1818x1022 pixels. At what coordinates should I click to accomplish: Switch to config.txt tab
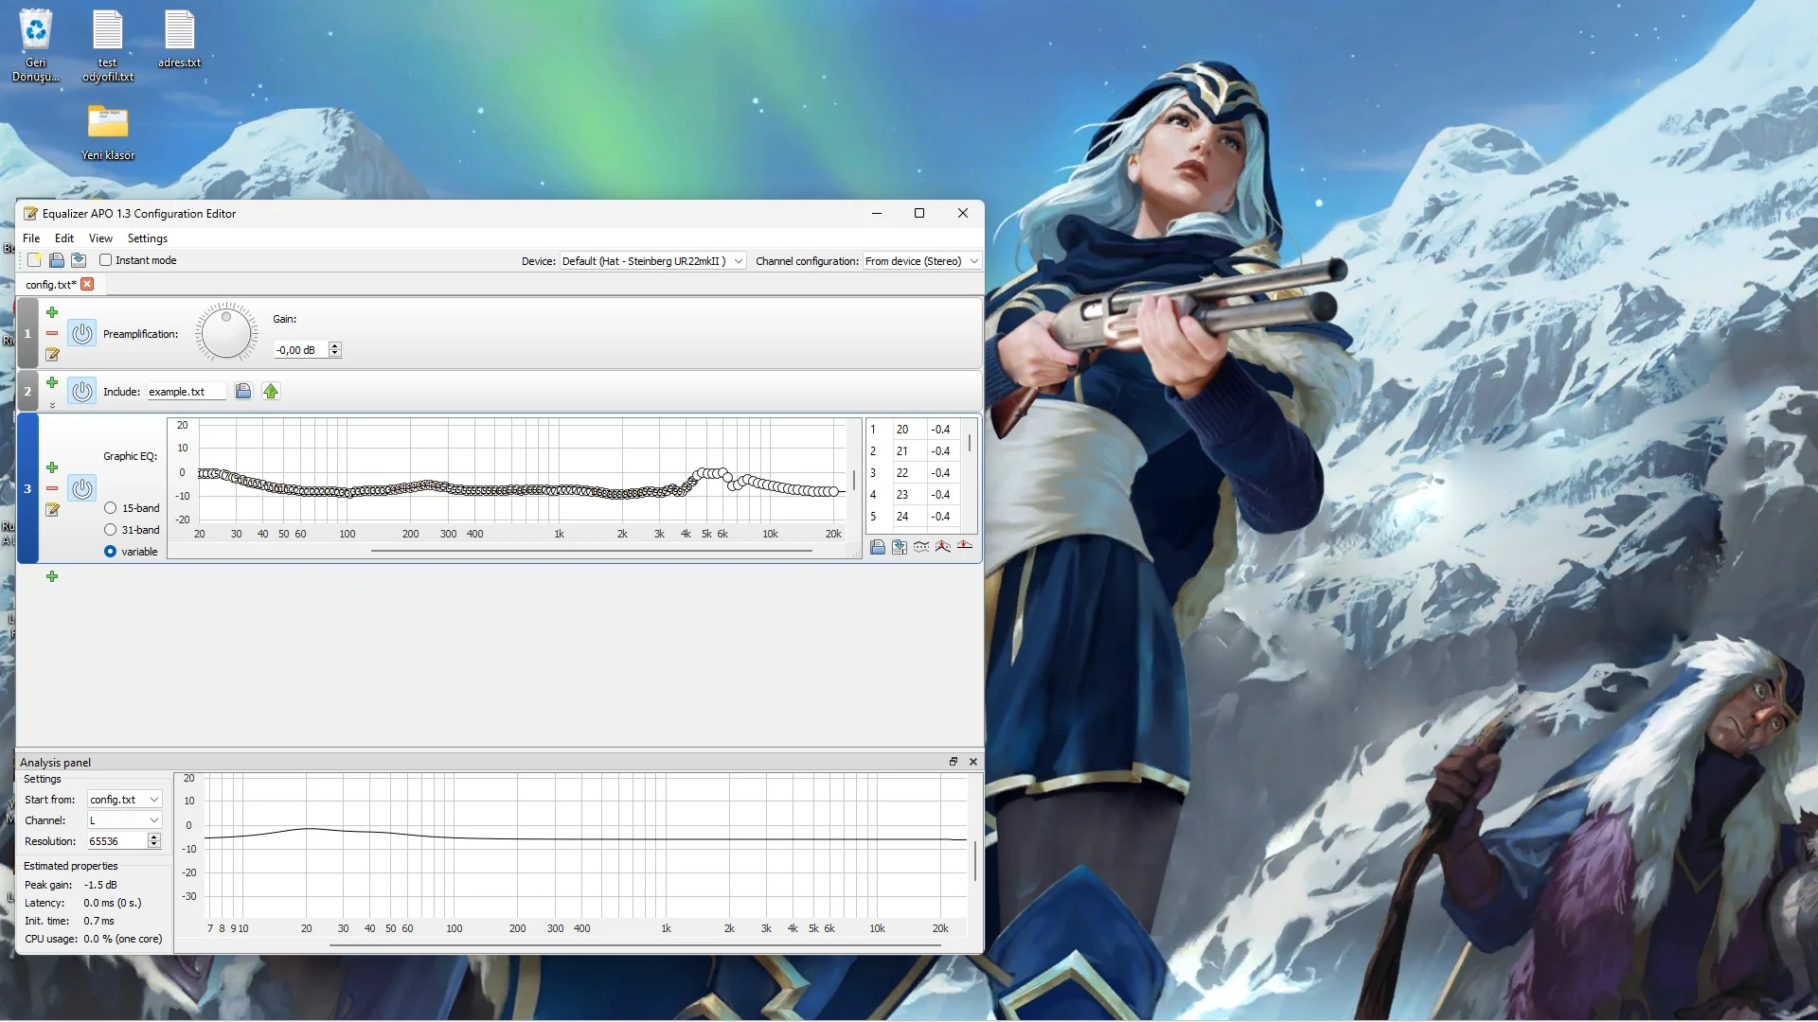pyautogui.click(x=51, y=284)
